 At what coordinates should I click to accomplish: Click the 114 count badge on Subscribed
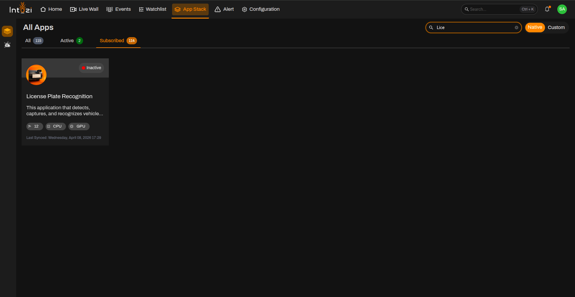(x=132, y=41)
